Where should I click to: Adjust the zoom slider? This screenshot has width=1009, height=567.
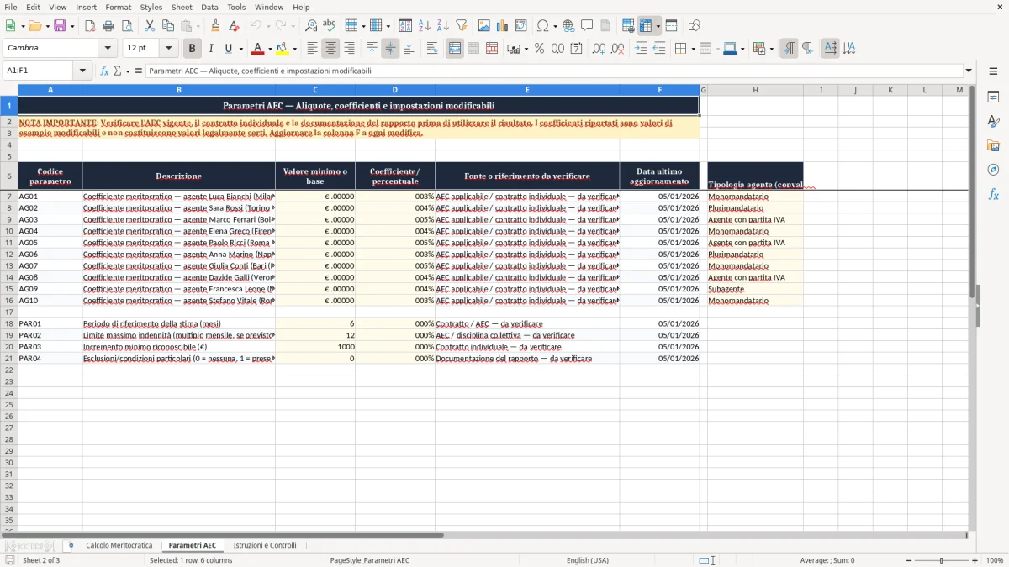(x=941, y=560)
